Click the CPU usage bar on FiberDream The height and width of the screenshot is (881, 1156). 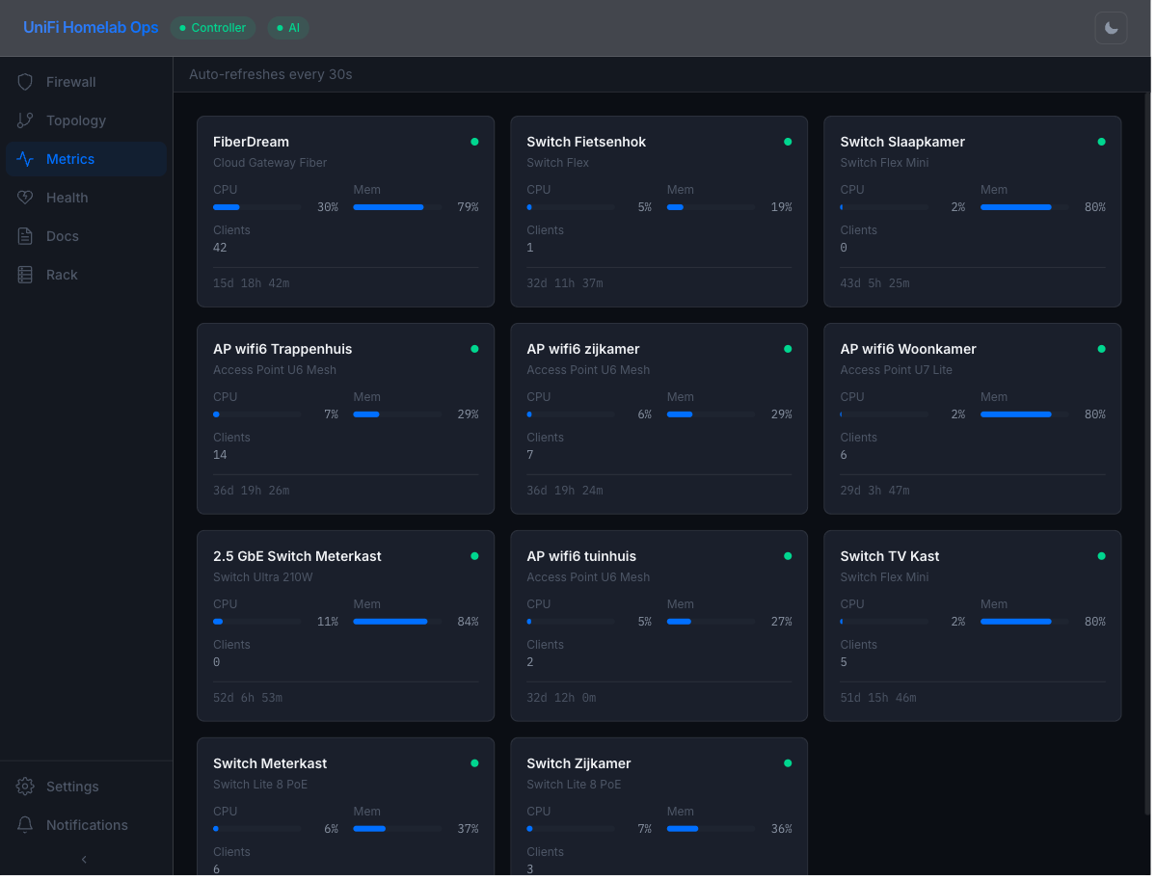coord(257,206)
